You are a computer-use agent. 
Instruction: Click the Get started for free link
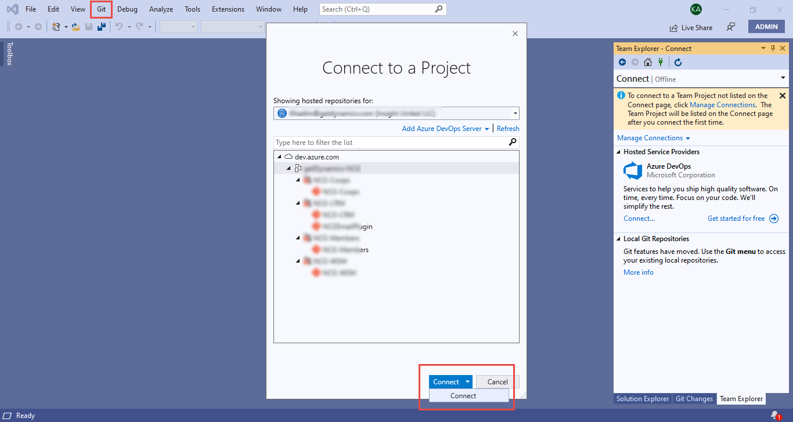point(736,219)
